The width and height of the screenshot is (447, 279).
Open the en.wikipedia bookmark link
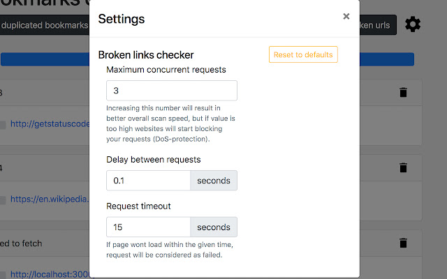(49, 199)
